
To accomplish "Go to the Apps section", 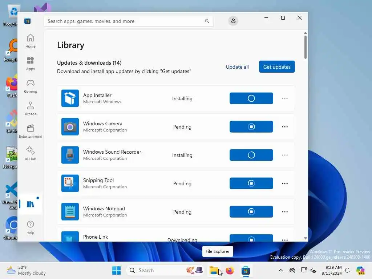I will click(x=31, y=64).
